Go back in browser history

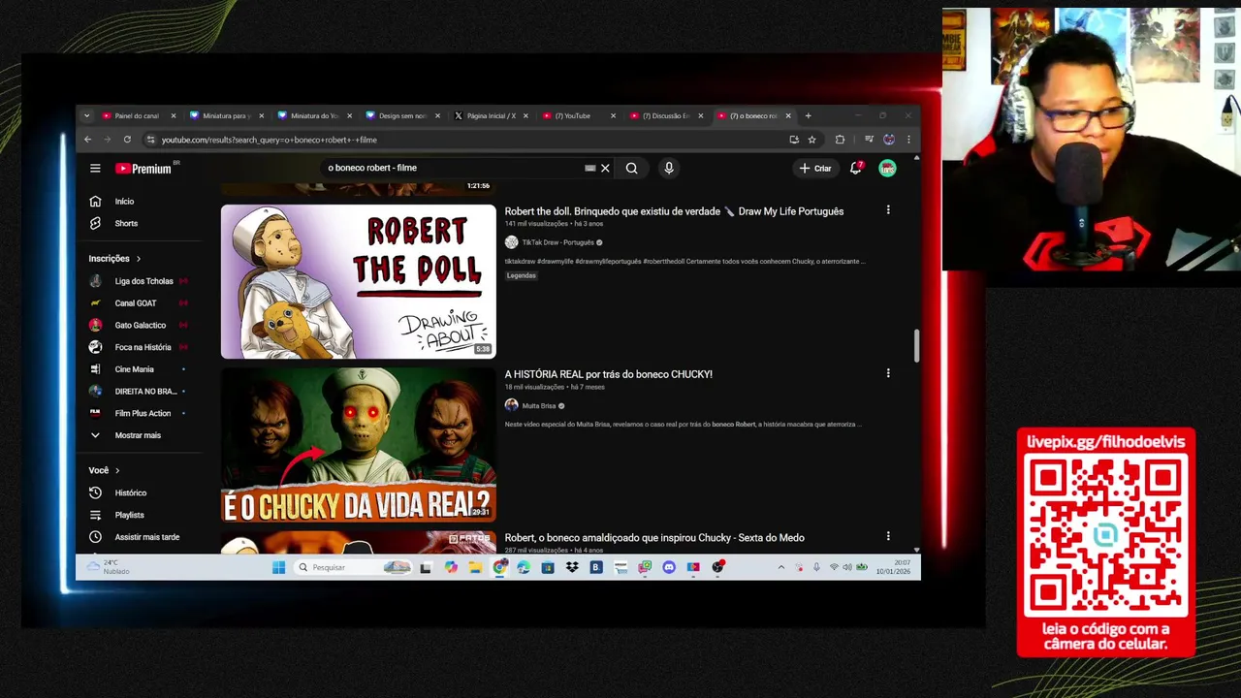[87, 140]
